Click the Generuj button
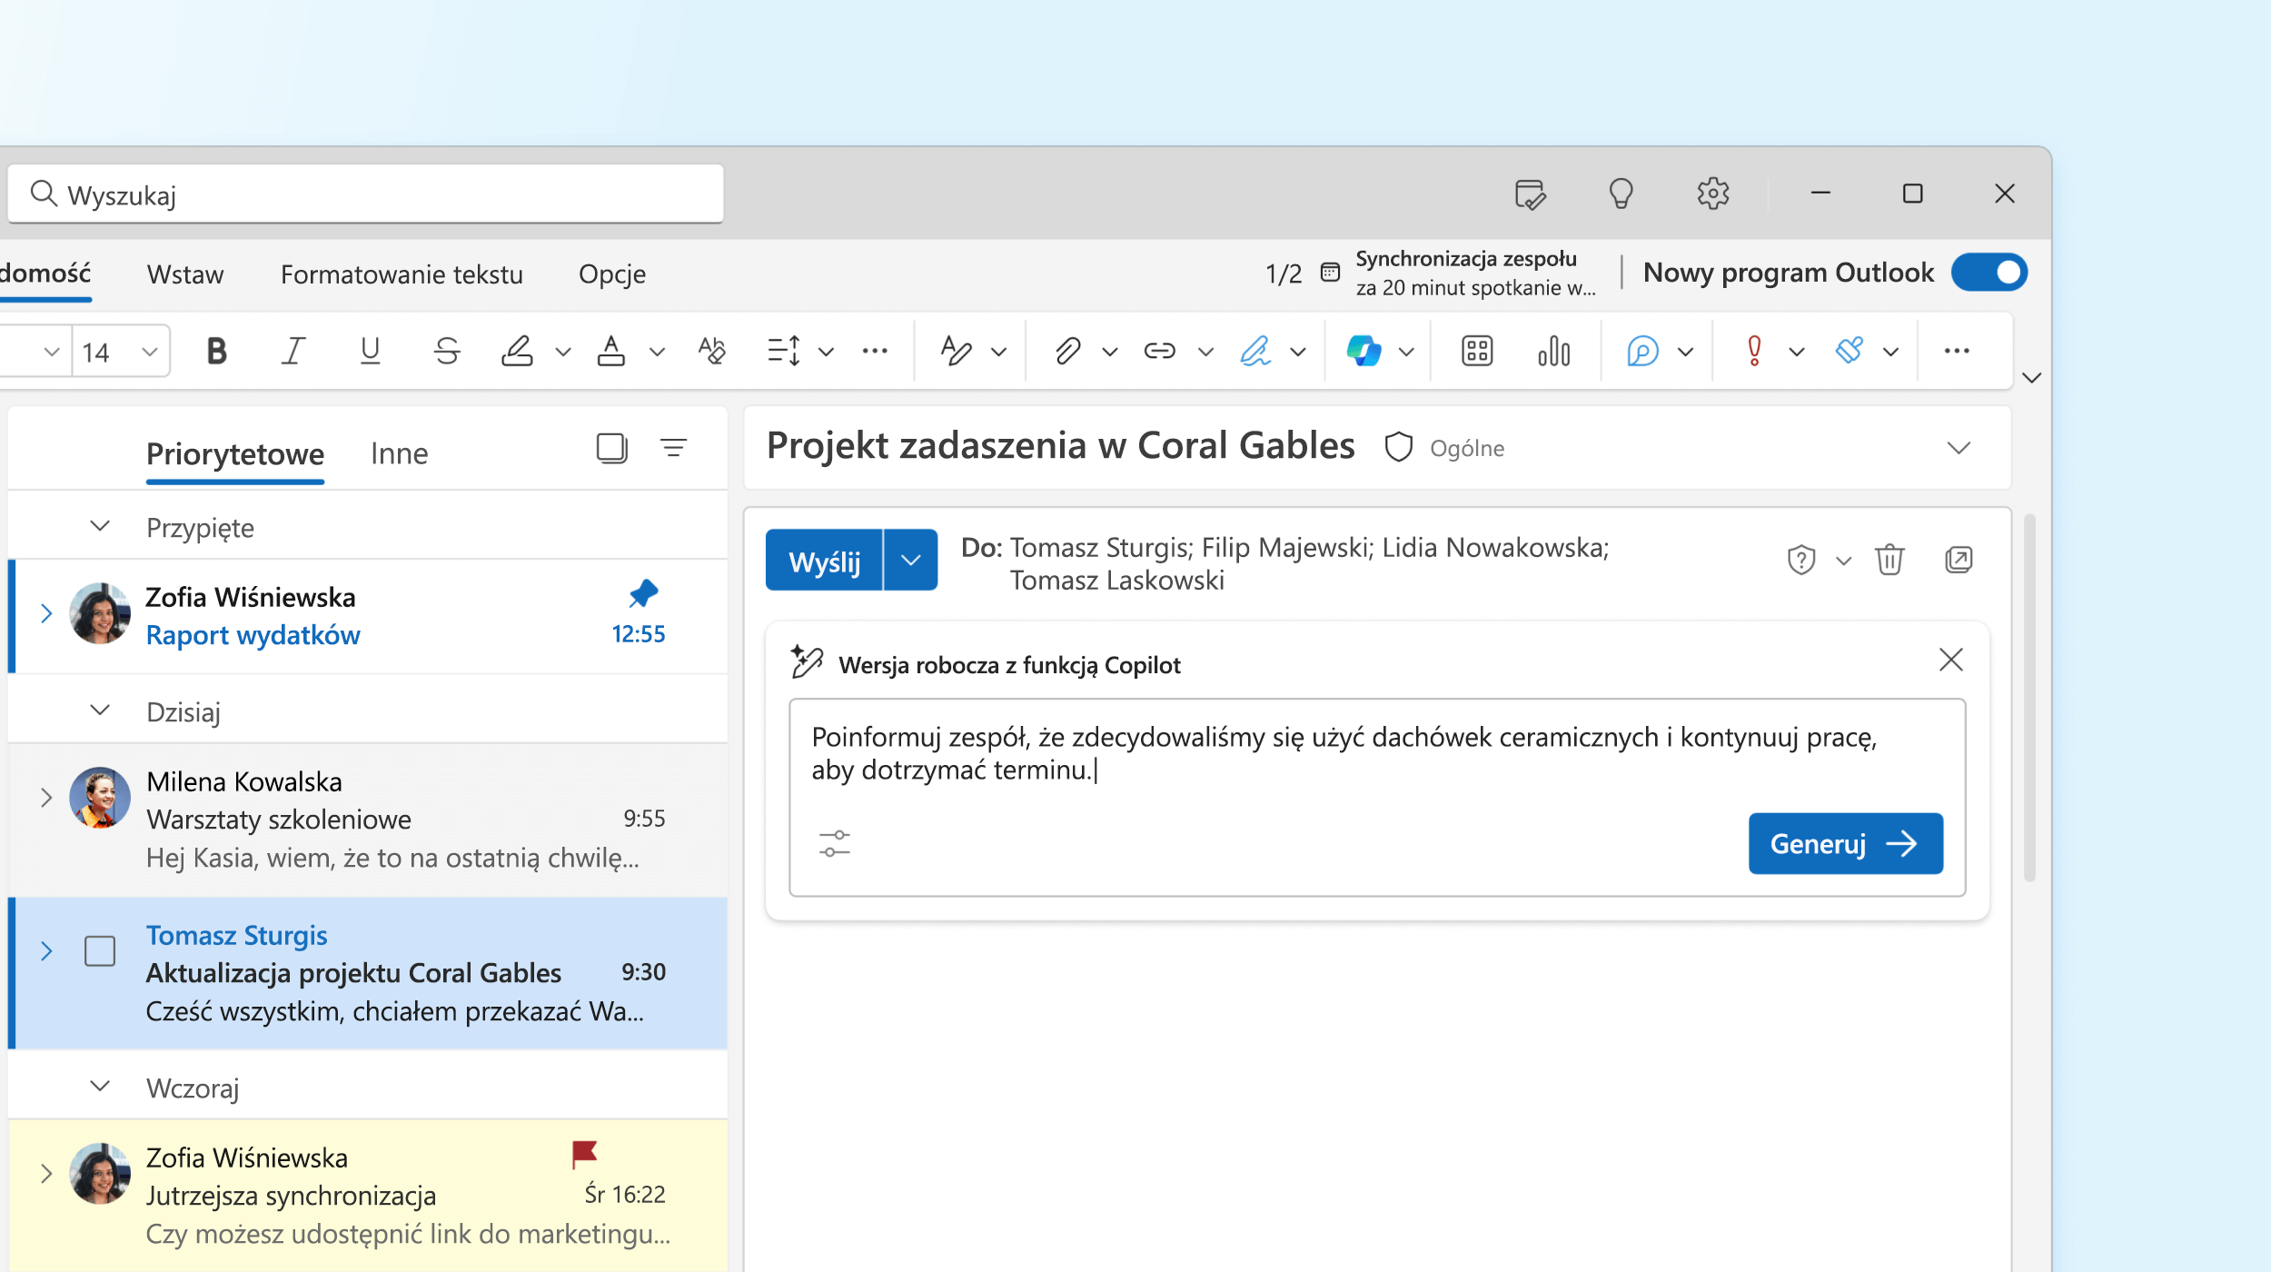The width and height of the screenshot is (2271, 1272). pos(1846,843)
